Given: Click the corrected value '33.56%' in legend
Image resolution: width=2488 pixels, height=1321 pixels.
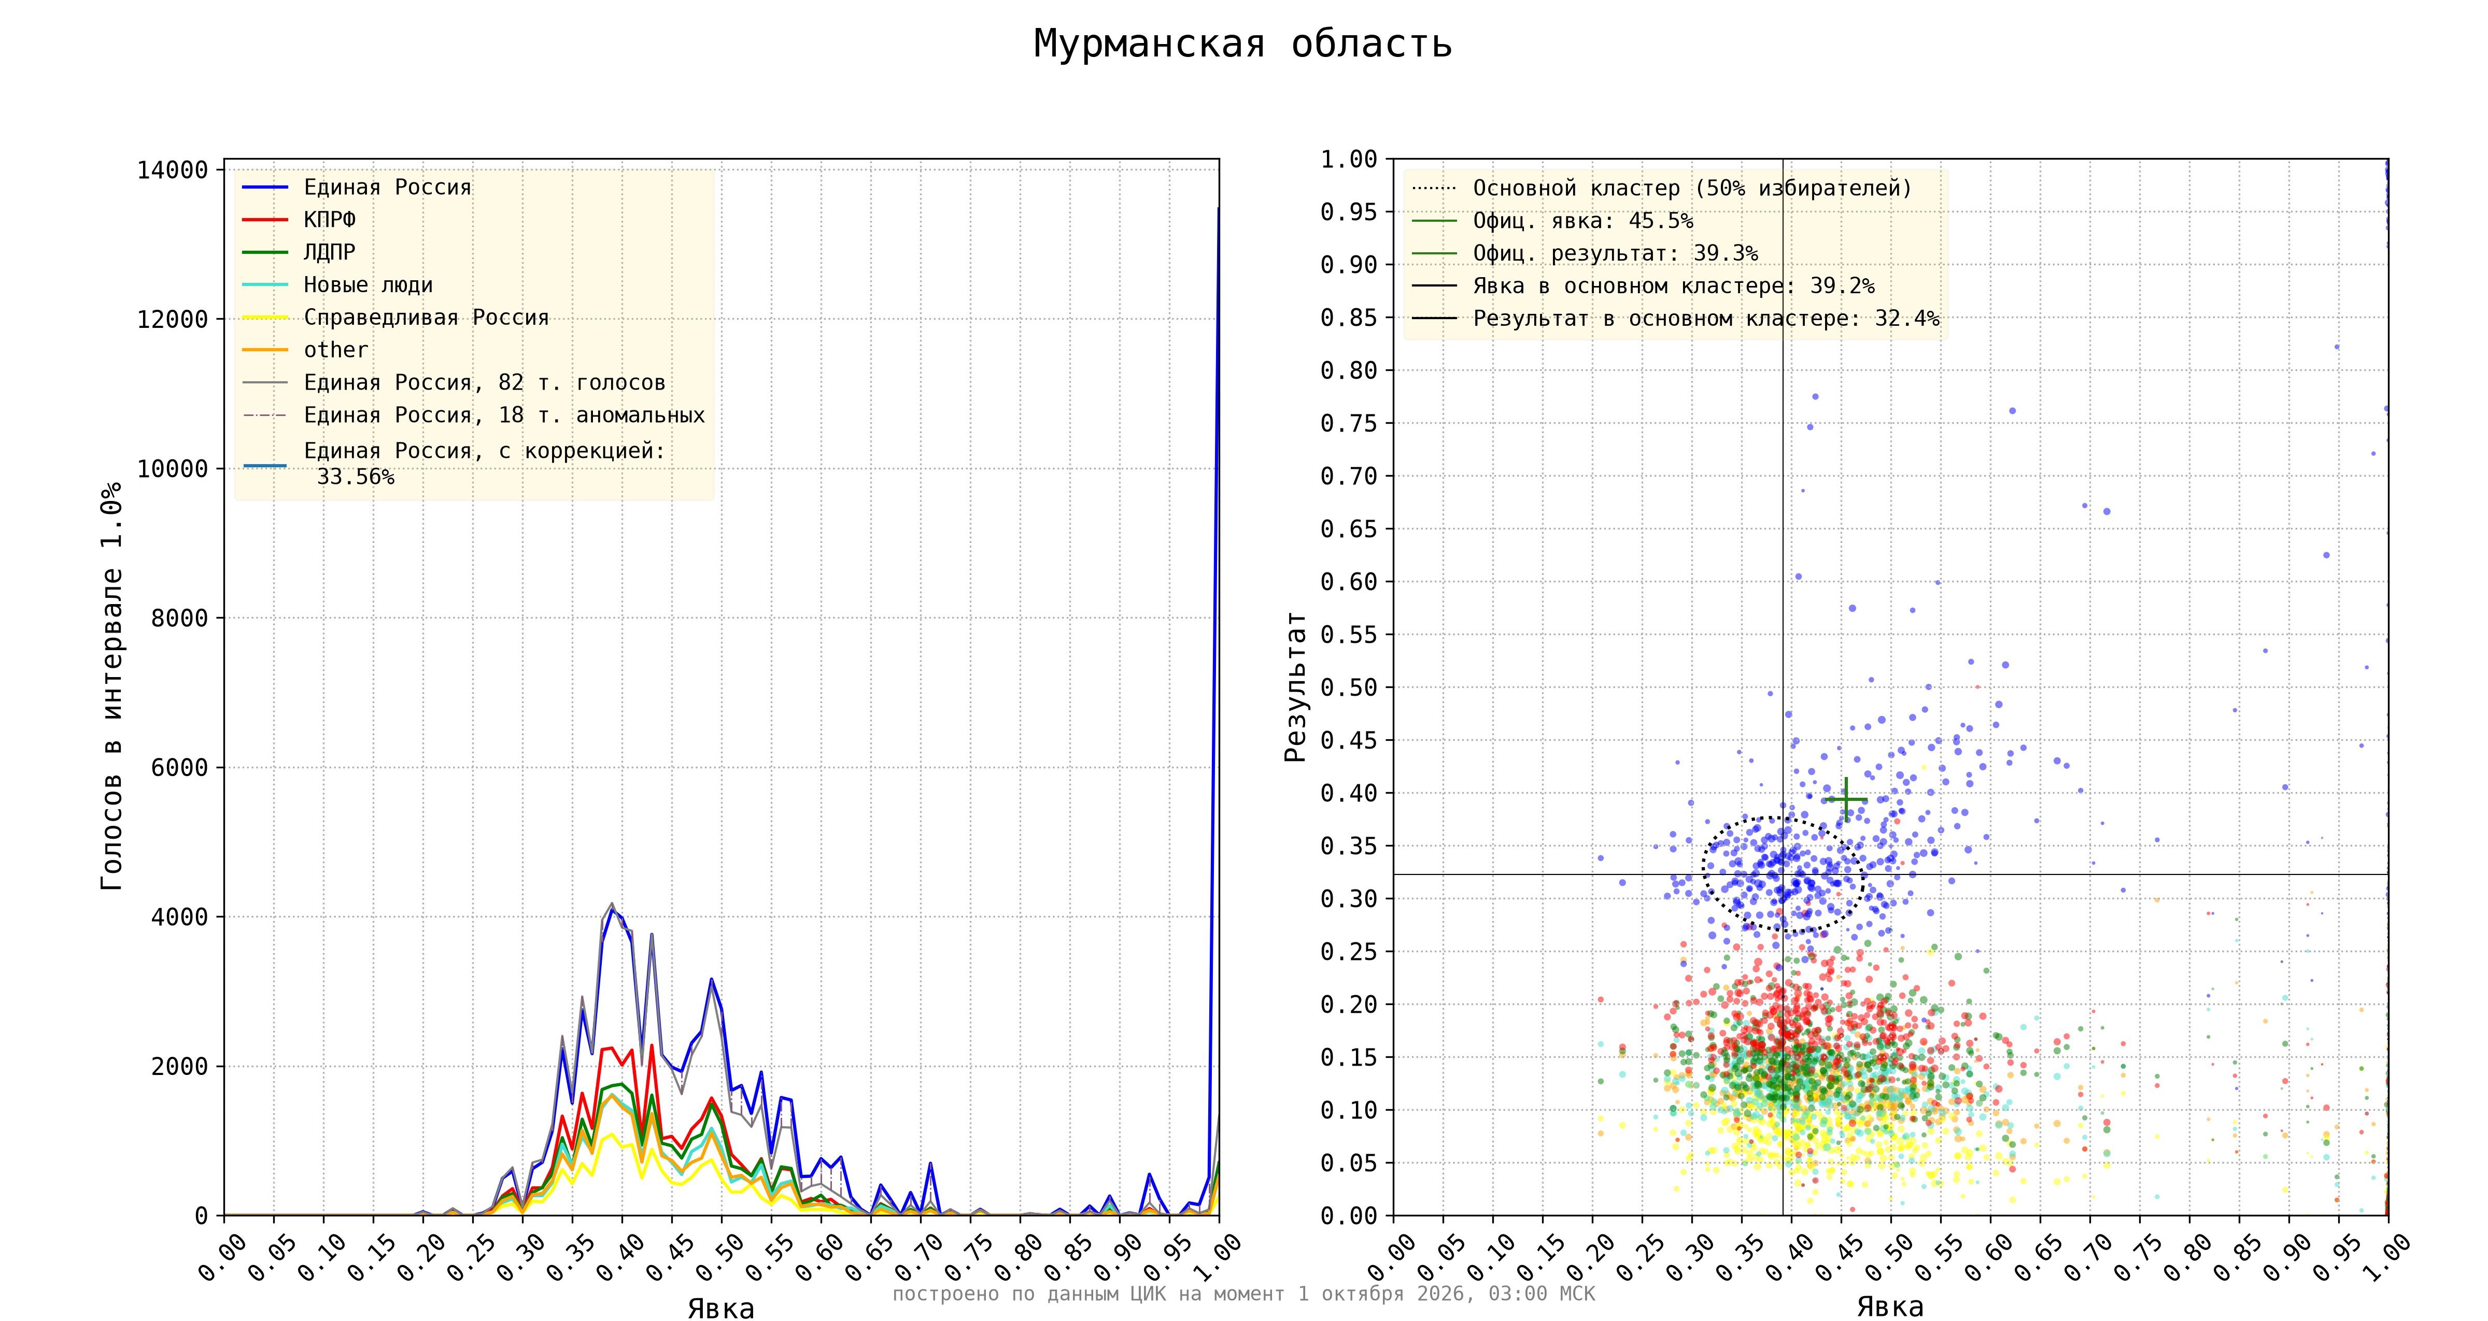Looking at the screenshot, I should (x=356, y=477).
